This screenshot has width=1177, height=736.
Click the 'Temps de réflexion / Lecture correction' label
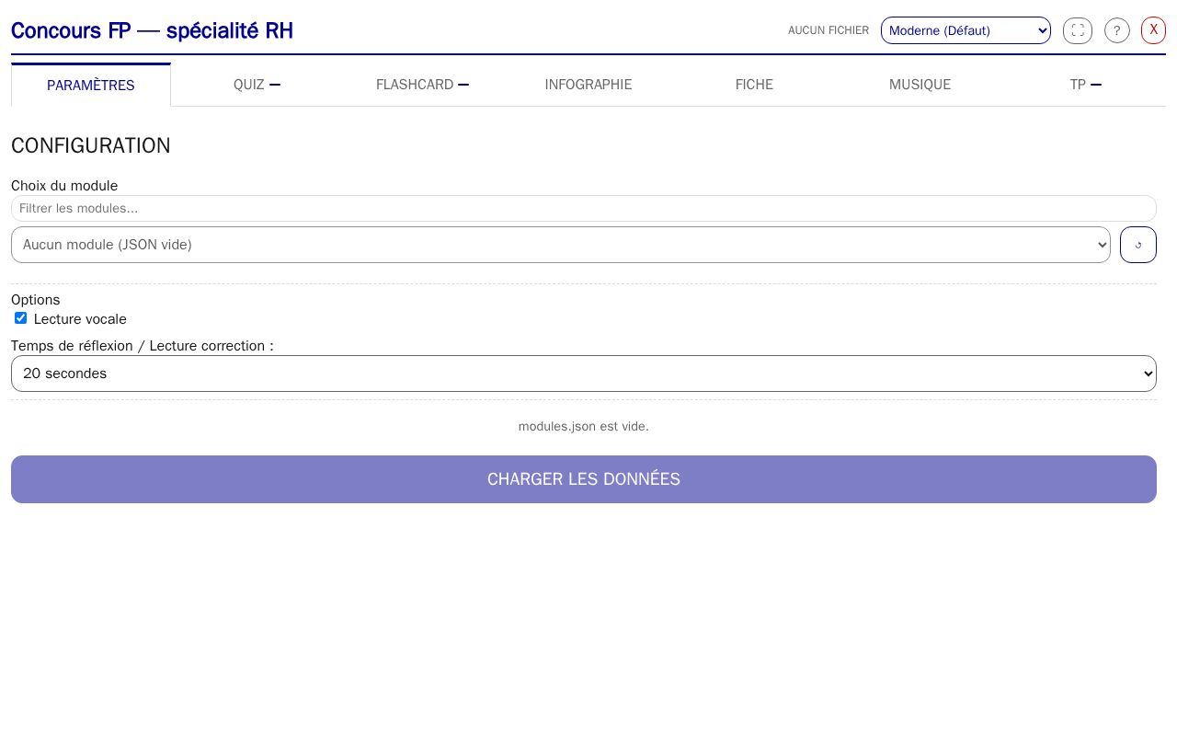pos(143,346)
